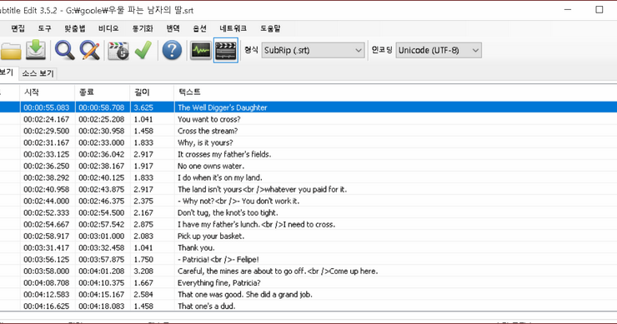
Task: Sort by the 종료 column header
Action: click(x=102, y=92)
